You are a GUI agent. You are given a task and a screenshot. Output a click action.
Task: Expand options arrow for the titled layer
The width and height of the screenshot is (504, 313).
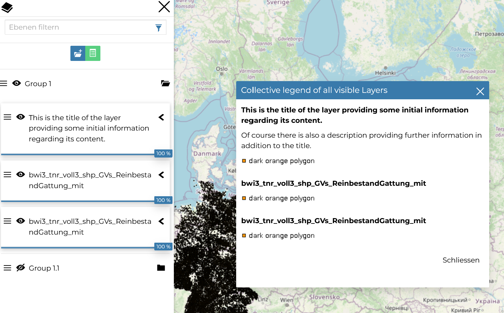(x=161, y=117)
